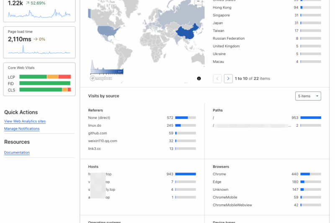The height and width of the screenshot is (223, 335).
Task: Select the Unknown browser row
Action: 267,190
